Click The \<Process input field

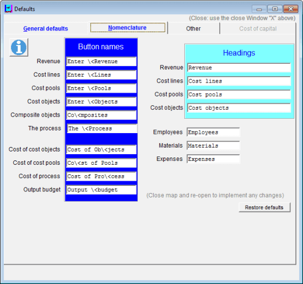[102, 129]
